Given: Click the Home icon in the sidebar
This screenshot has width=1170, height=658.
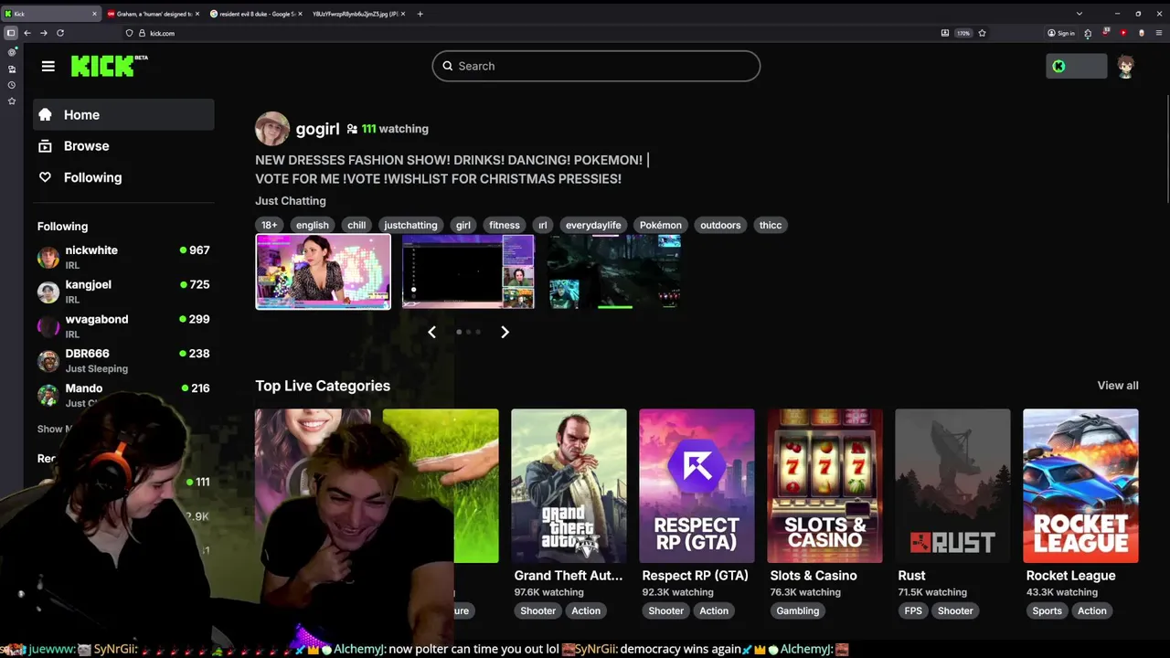Looking at the screenshot, I should coord(45,115).
